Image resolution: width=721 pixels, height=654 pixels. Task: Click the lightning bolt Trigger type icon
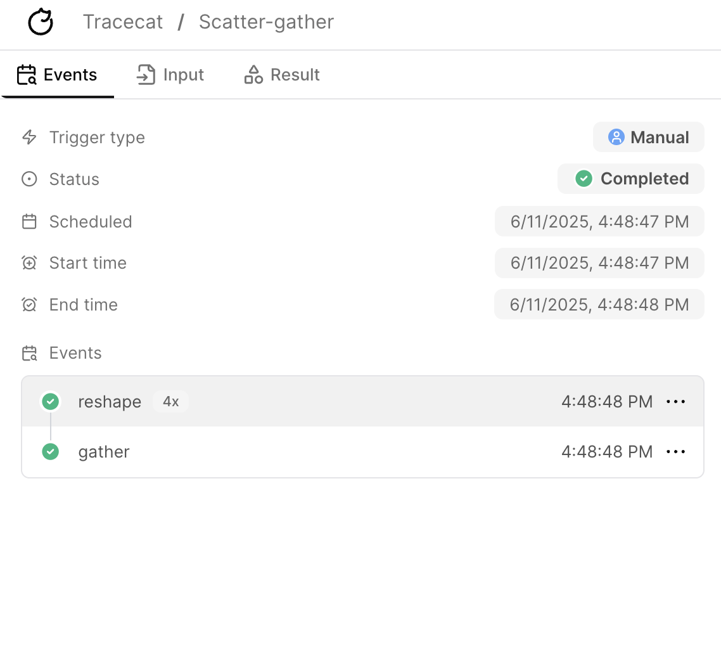tap(29, 137)
